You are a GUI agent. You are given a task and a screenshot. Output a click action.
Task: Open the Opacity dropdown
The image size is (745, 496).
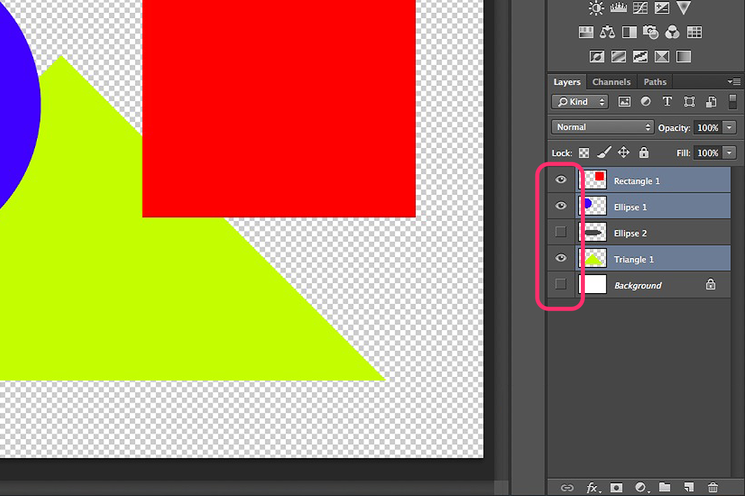(728, 127)
